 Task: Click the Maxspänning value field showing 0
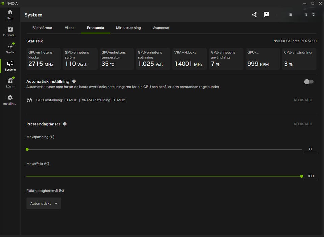click(x=310, y=149)
